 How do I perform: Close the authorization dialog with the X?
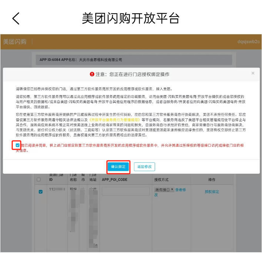pyautogui.click(x=253, y=73)
